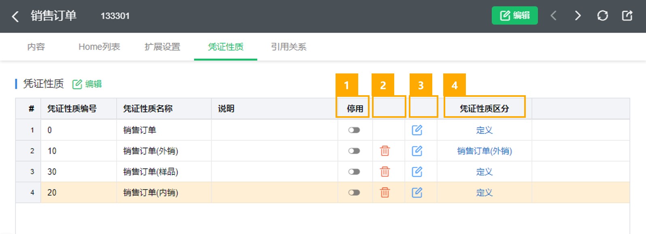Image resolution: width=646 pixels, height=234 pixels.
Task: Open 销售订单(外销) link in 凭证性质区分 column
Action: (484, 151)
